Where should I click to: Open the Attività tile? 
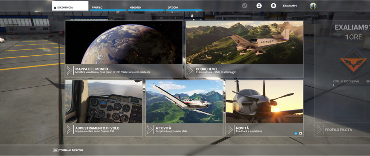[184, 108]
